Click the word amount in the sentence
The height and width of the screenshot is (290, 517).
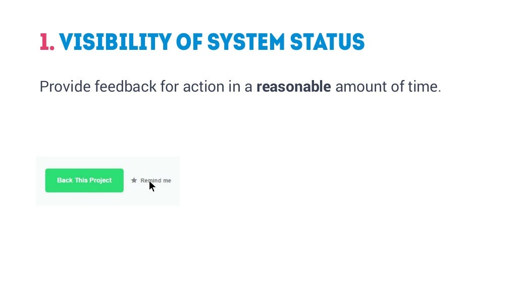pos(360,87)
